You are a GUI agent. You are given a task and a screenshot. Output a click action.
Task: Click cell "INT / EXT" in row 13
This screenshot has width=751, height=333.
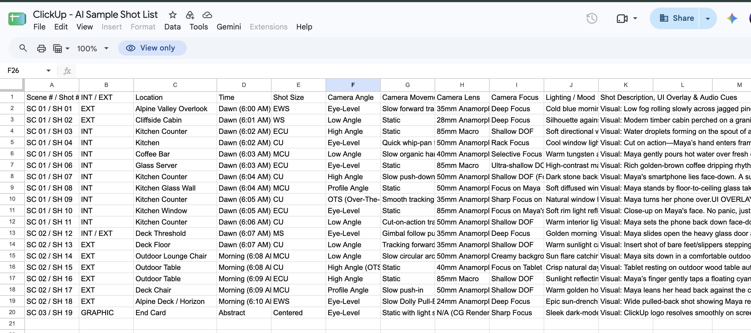[x=106, y=233]
